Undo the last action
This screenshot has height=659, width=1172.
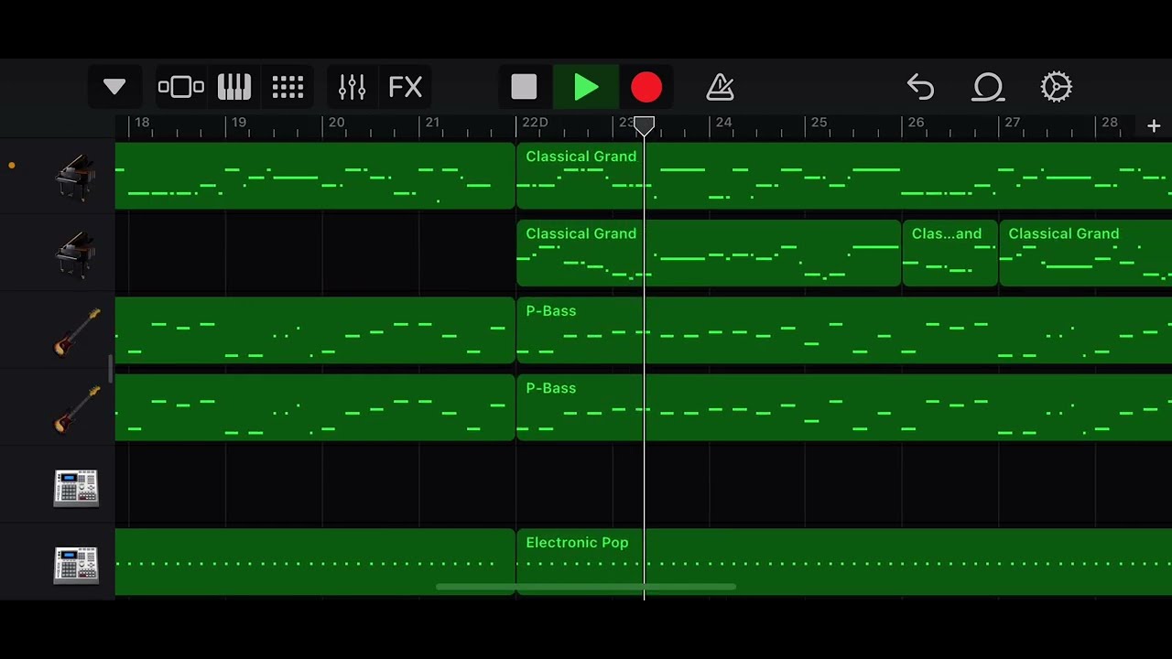920,87
